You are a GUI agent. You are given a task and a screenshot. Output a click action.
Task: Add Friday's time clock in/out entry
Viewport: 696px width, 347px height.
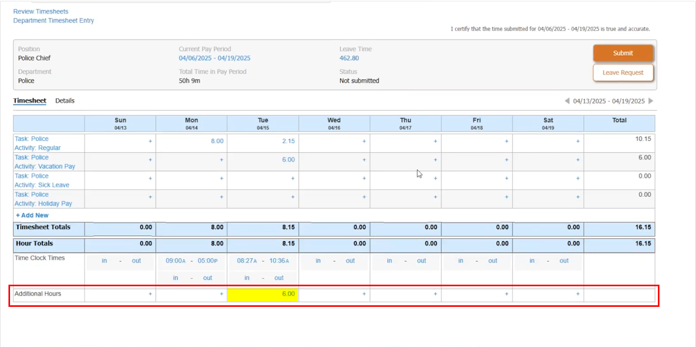click(477, 261)
